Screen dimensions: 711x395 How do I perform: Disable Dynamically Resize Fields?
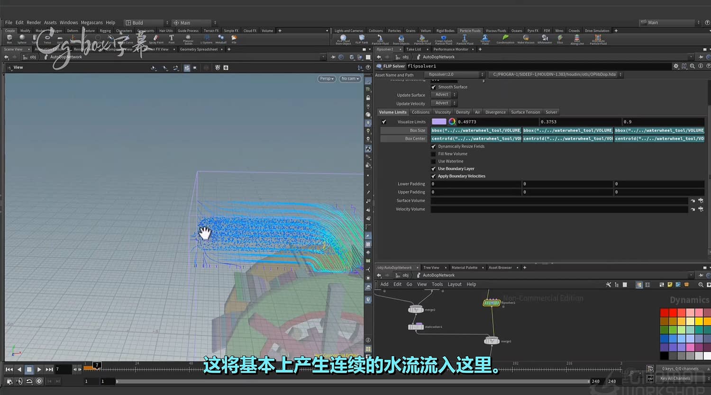433,146
